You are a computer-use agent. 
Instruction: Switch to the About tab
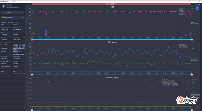(x=17, y=22)
